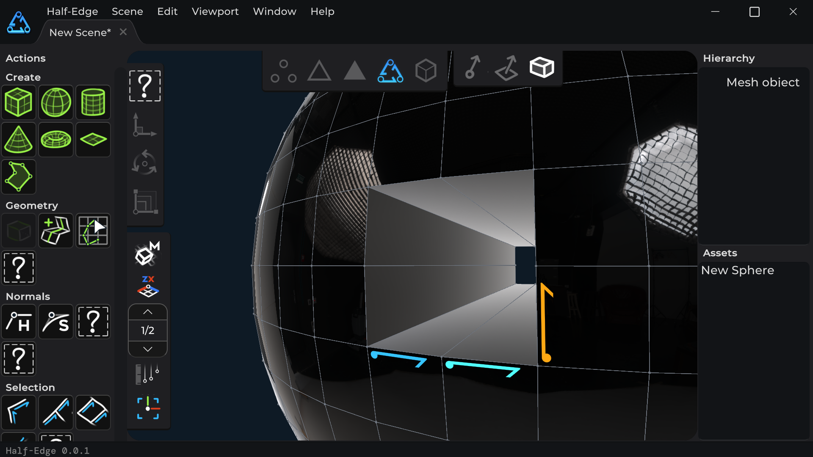Select Mesh object in the Hierarchy
The width and height of the screenshot is (813, 457).
click(x=763, y=82)
